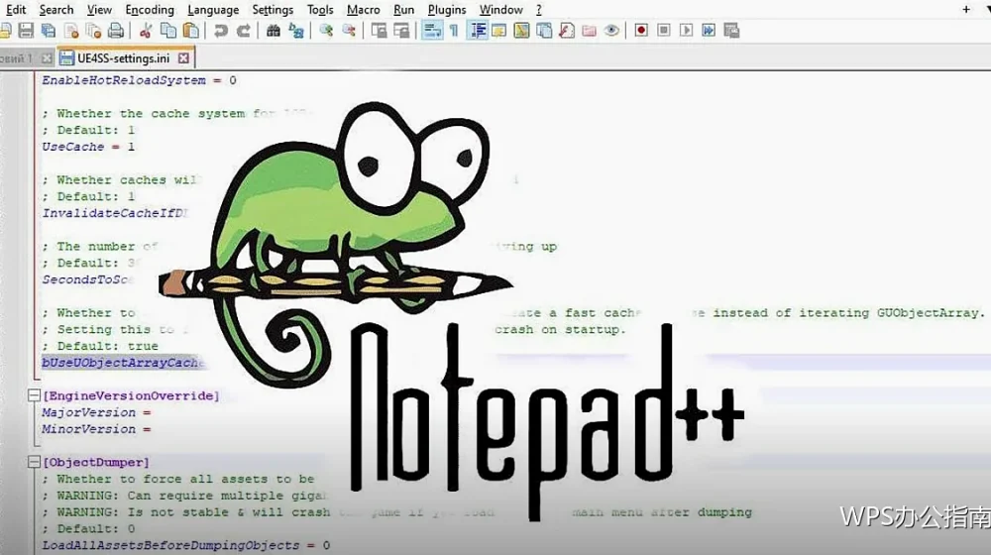Viewport: 991px width, 555px height.
Task: Open the Plugins menu
Action: coord(447,10)
